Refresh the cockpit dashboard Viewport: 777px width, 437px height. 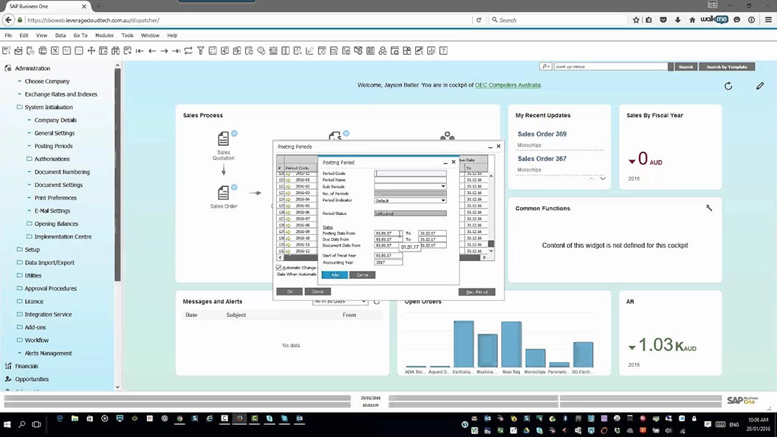point(728,86)
